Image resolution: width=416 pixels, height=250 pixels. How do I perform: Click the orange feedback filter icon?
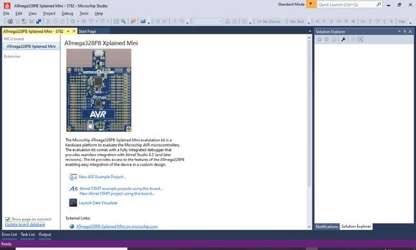(x=311, y=4)
